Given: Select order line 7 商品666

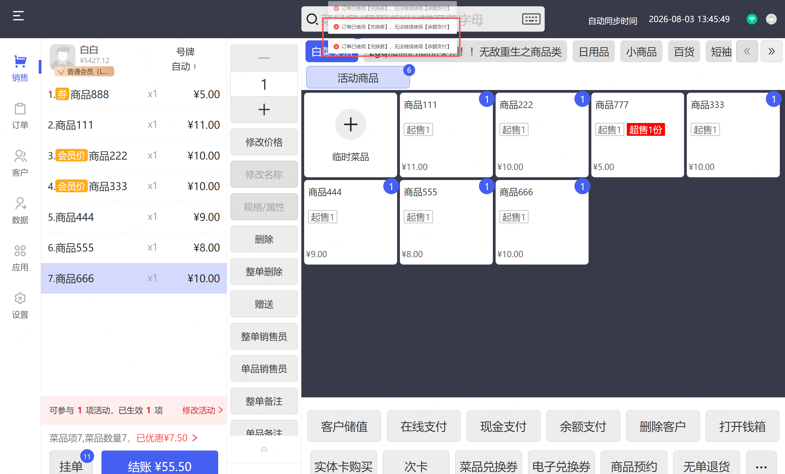Looking at the screenshot, I should pyautogui.click(x=134, y=278).
